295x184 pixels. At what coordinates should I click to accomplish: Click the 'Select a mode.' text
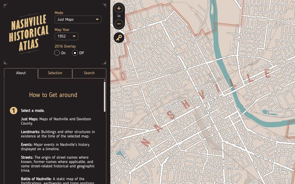[33, 110]
